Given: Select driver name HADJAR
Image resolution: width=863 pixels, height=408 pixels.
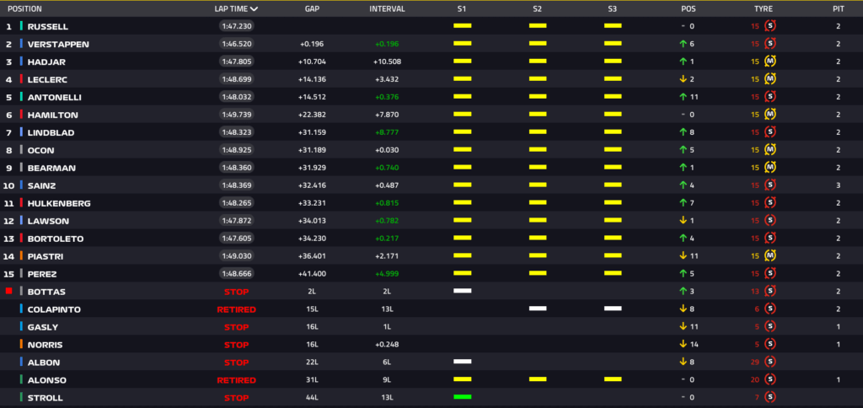Looking at the screenshot, I should tap(46, 62).
